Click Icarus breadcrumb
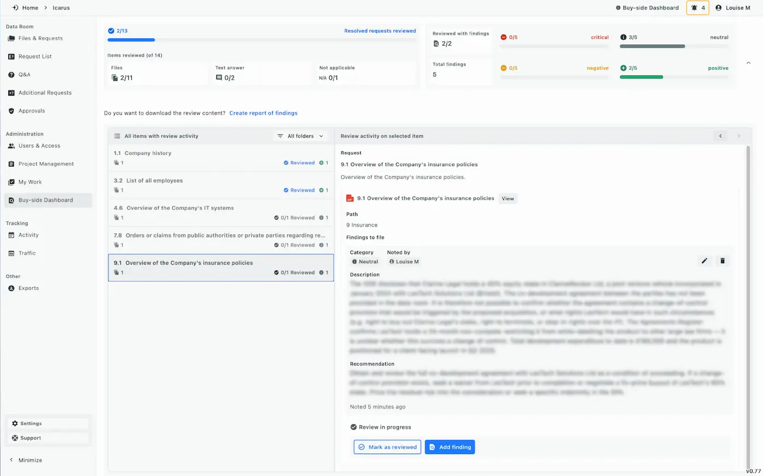The image size is (765, 476). coord(61,8)
